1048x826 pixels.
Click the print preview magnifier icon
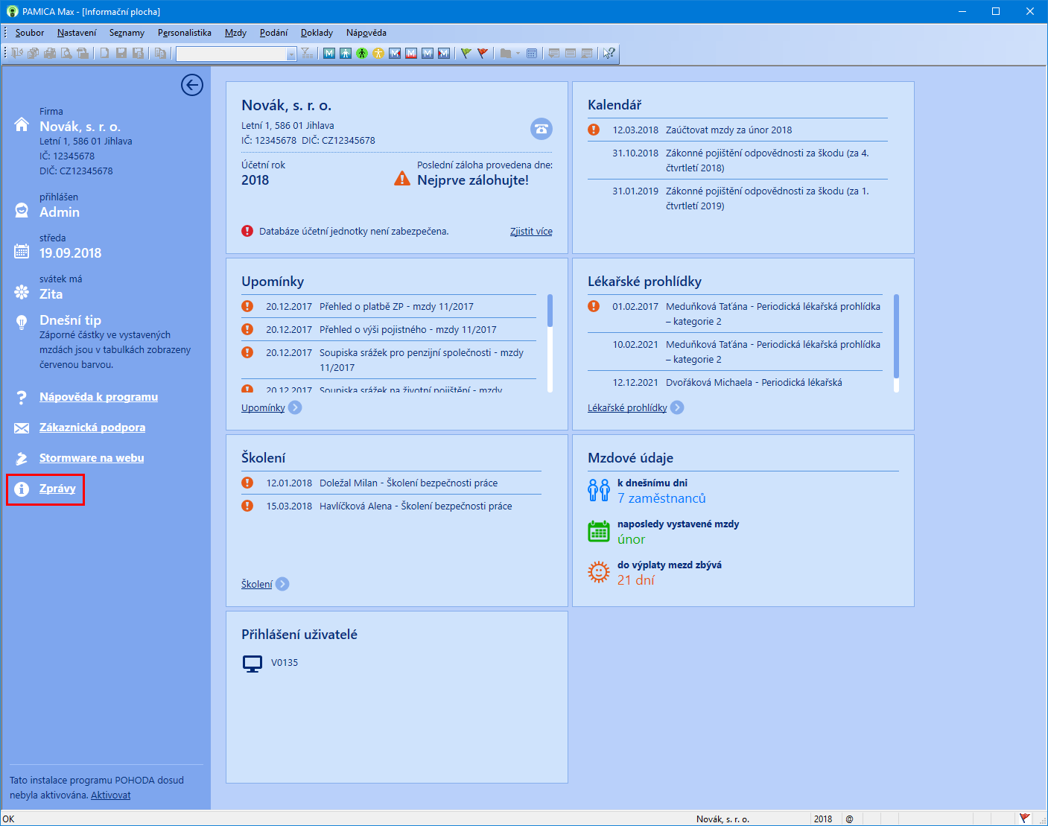tap(66, 53)
